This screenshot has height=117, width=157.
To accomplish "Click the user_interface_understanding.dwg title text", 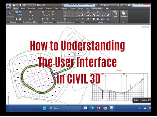I will 80,5.
